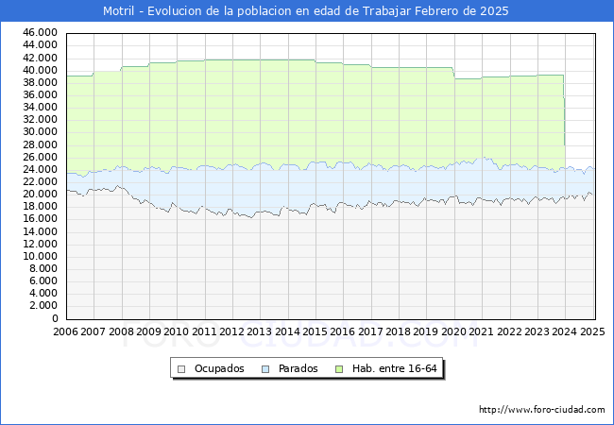The height and width of the screenshot is (425, 614).
Task: Click the 40.000 y-axis value
Action: click(x=41, y=71)
